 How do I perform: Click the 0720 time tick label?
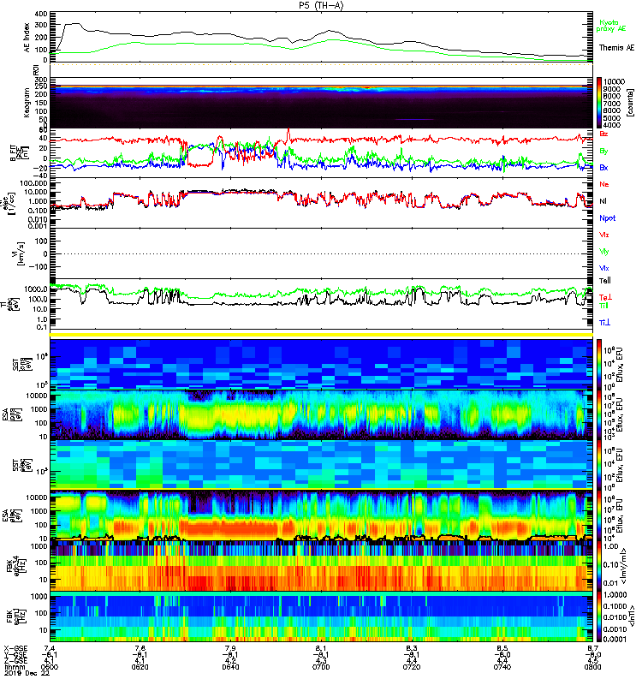point(412,667)
